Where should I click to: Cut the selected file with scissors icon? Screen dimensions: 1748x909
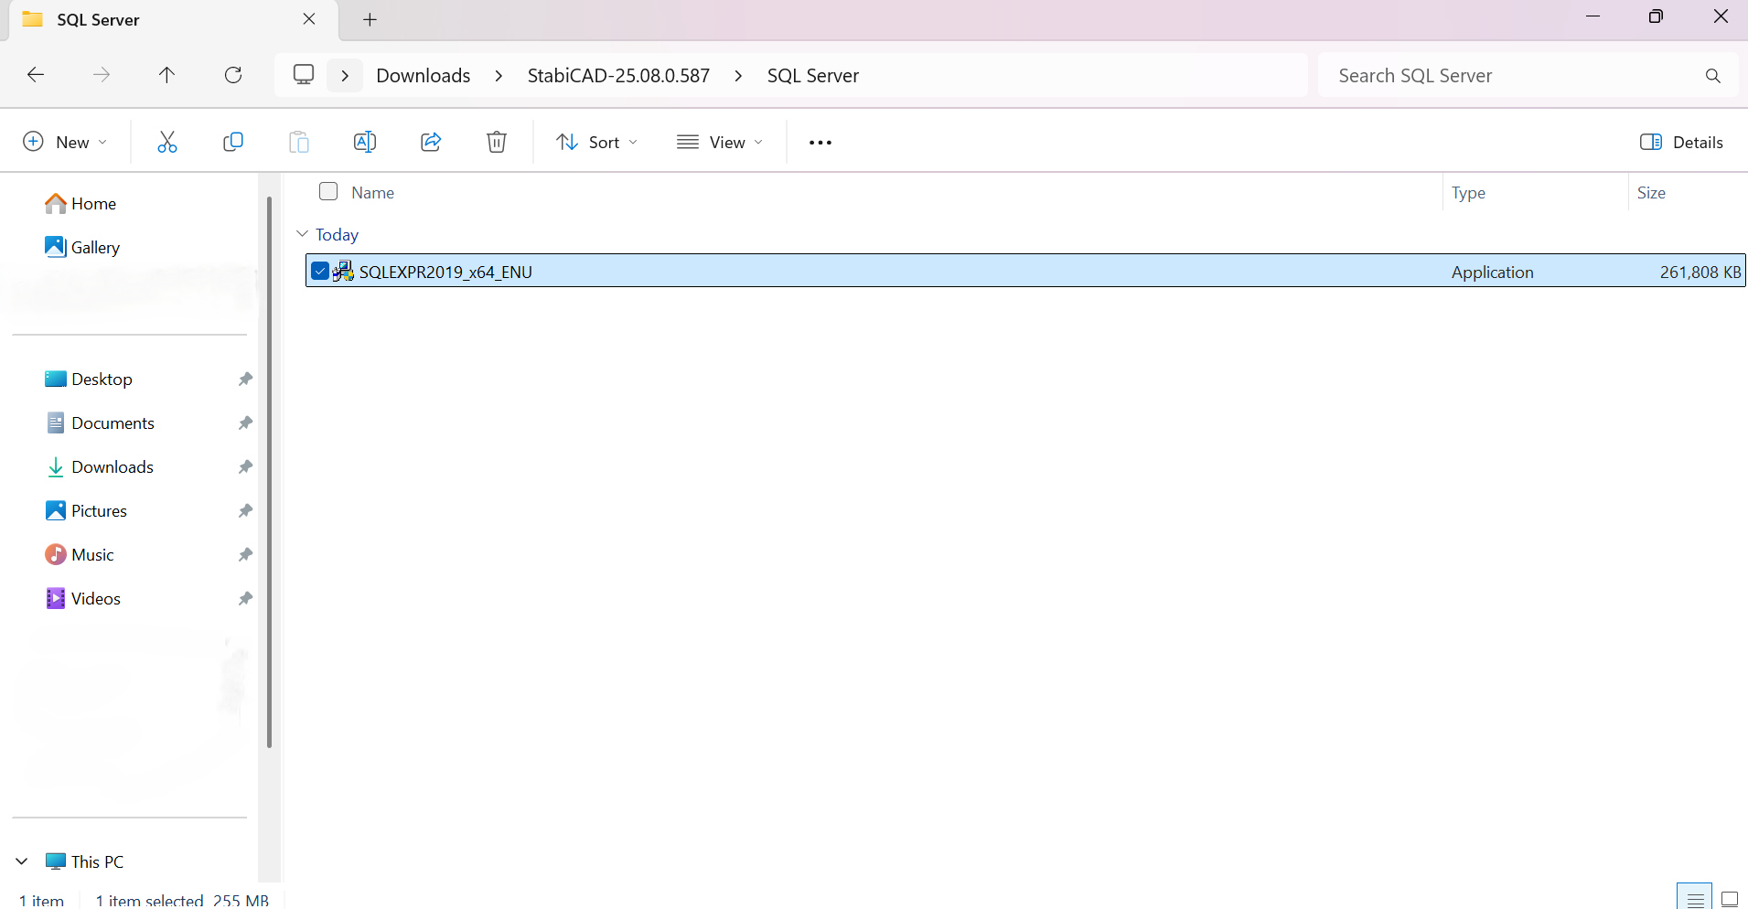pyautogui.click(x=167, y=142)
